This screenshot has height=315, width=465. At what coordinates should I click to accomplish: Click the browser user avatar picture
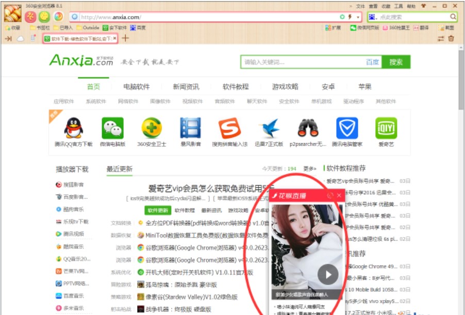pyautogui.click(x=13, y=13)
